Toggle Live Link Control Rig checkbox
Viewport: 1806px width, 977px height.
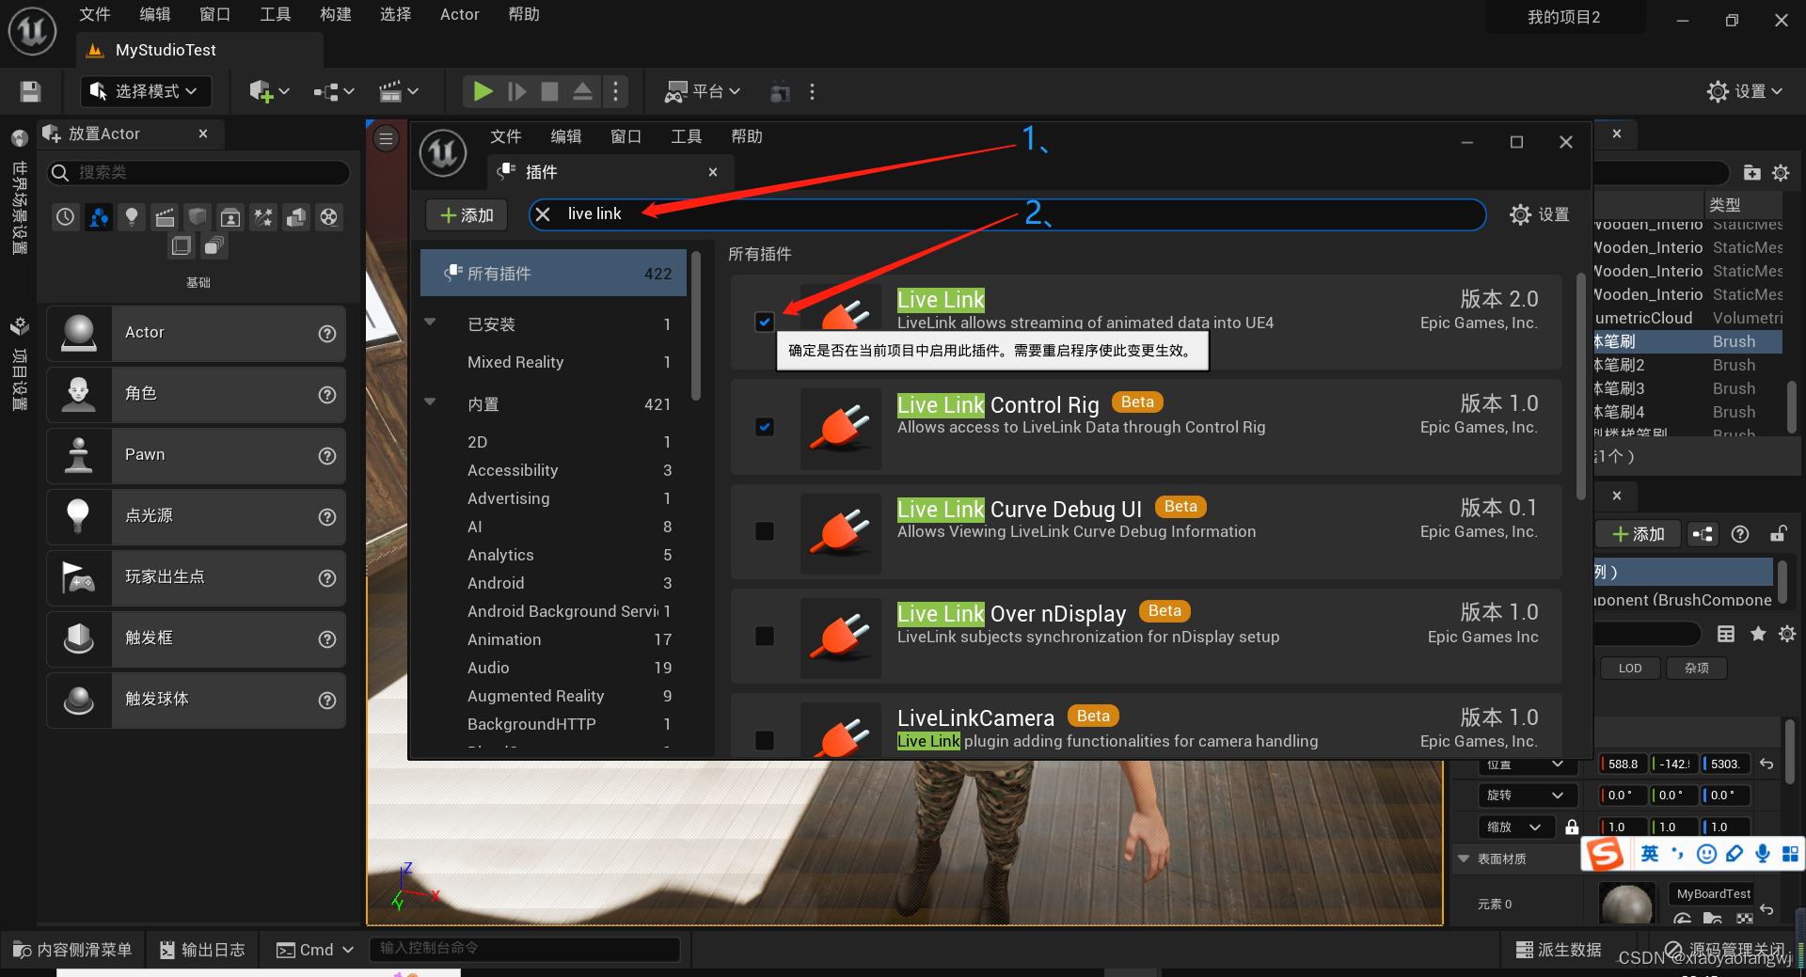(765, 427)
